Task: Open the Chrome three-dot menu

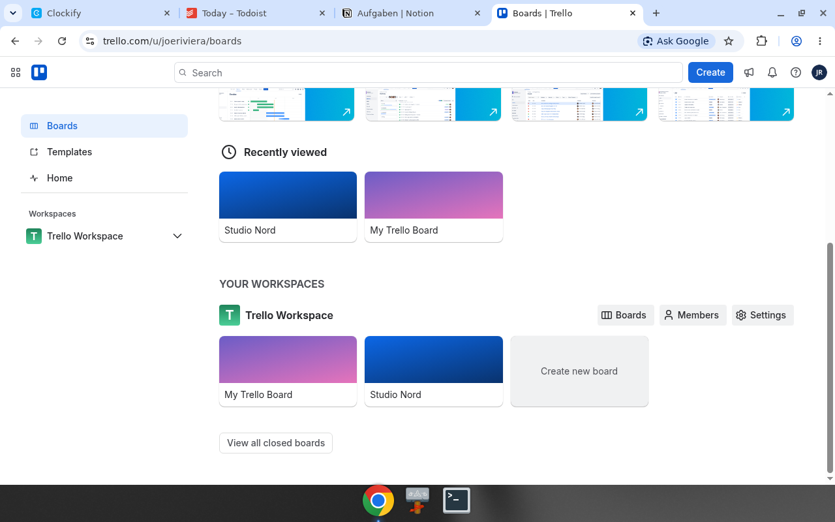Action: click(x=820, y=41)
